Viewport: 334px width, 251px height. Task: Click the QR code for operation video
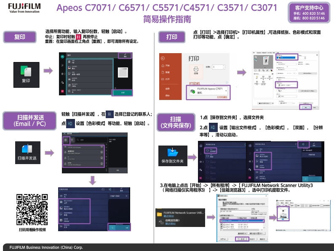pos(32,209)
